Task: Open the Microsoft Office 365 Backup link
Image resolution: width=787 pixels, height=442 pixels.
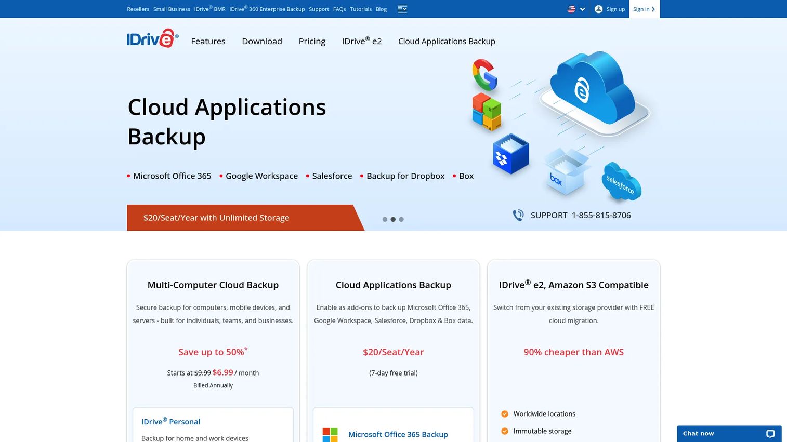Action: pyautogui.click(x=398, y=434)
